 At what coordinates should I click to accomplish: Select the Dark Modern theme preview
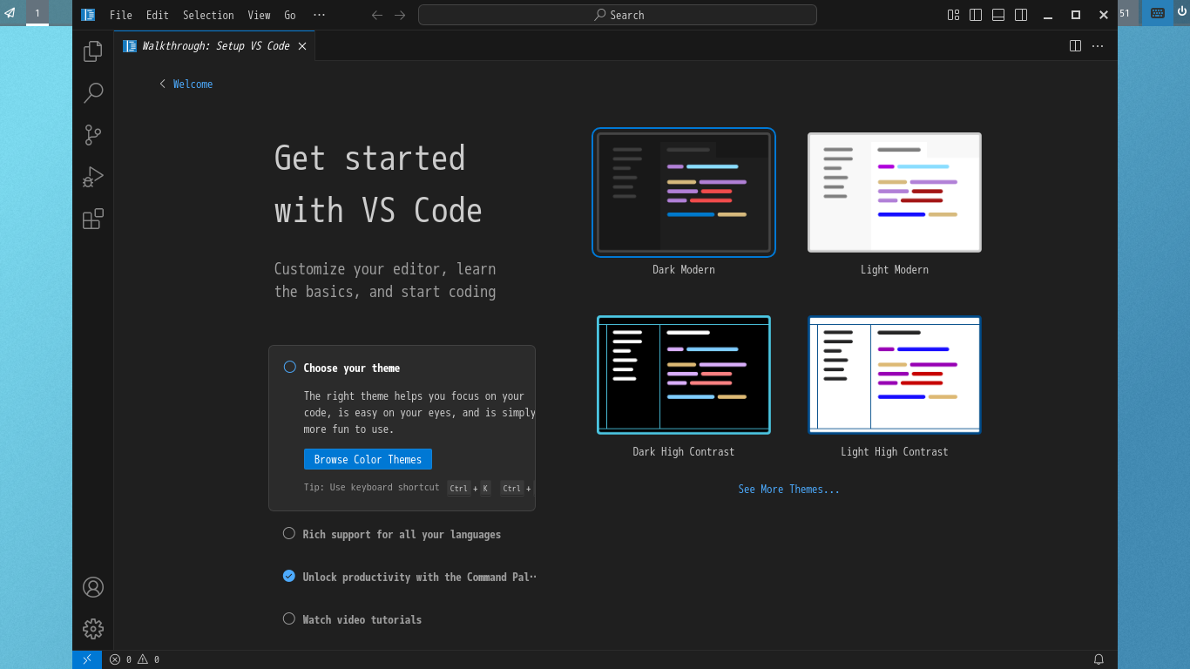click(684, 193)
